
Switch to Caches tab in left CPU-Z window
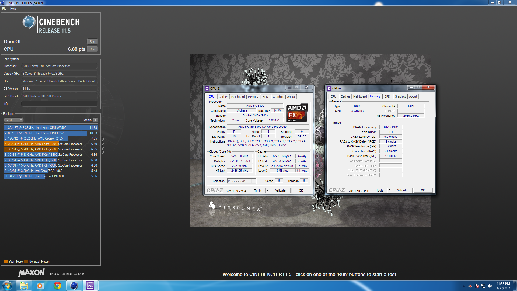pos(223,97)
